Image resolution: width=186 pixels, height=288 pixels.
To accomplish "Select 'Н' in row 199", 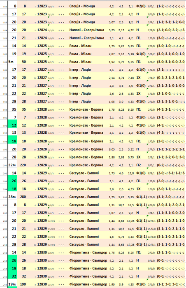I will [x=137, y=149].
